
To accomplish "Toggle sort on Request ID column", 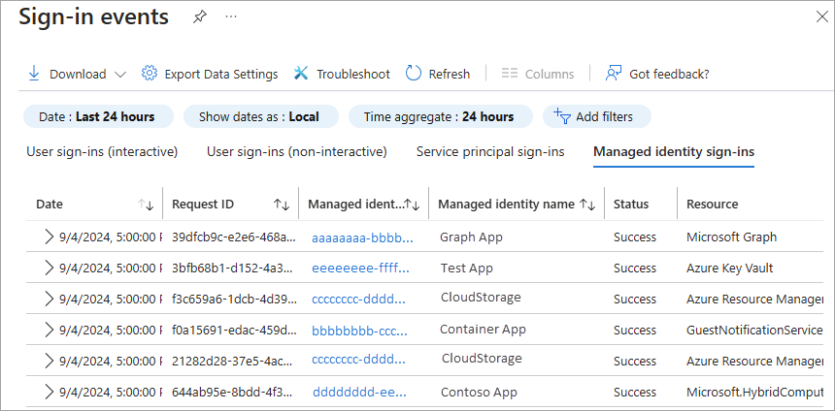I will coord(282,205).
